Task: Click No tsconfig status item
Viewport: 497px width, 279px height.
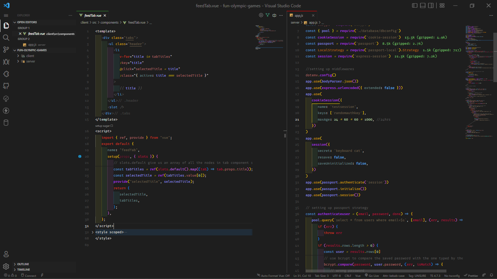Action: [x=452, y=275]
